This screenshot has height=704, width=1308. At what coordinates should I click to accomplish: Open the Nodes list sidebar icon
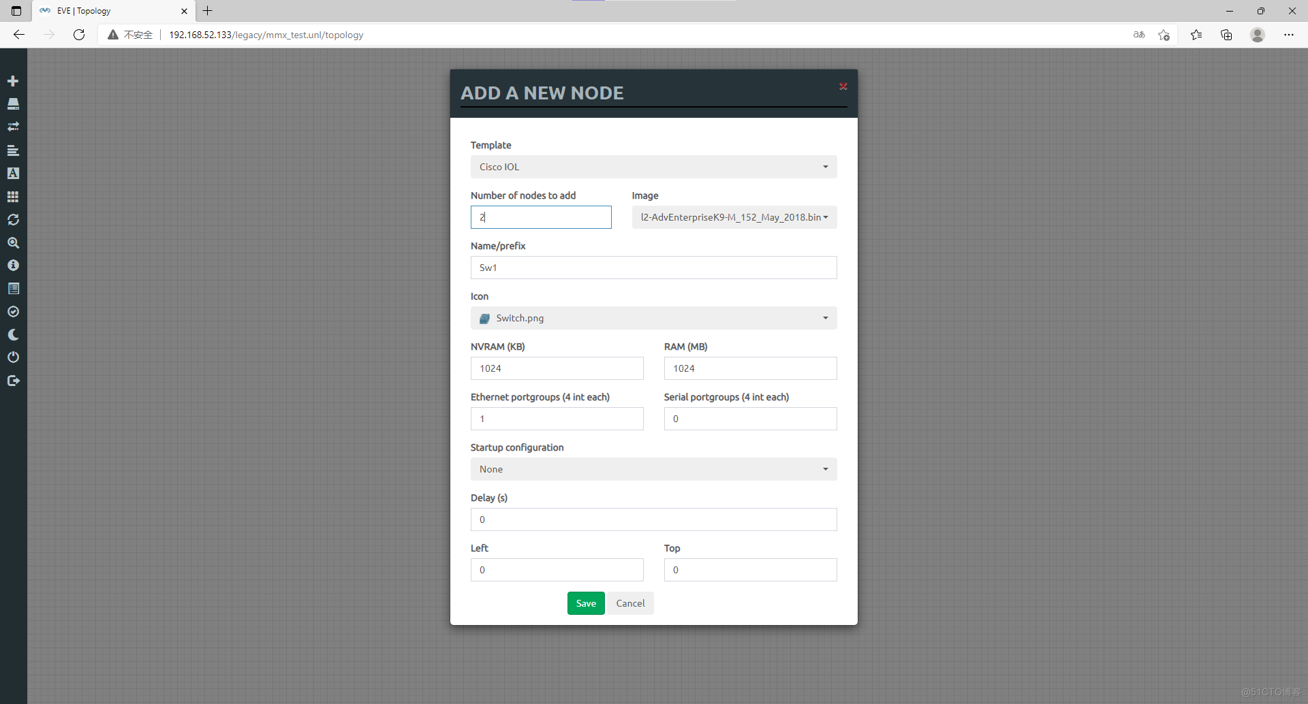(x=13, y=104)
